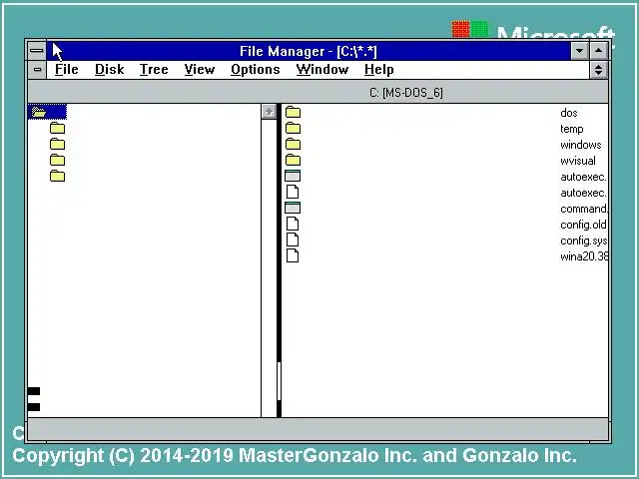The height and width of the screenshot is (479, 639).
Task: Click the document window restore button
Action: point(598,70)
